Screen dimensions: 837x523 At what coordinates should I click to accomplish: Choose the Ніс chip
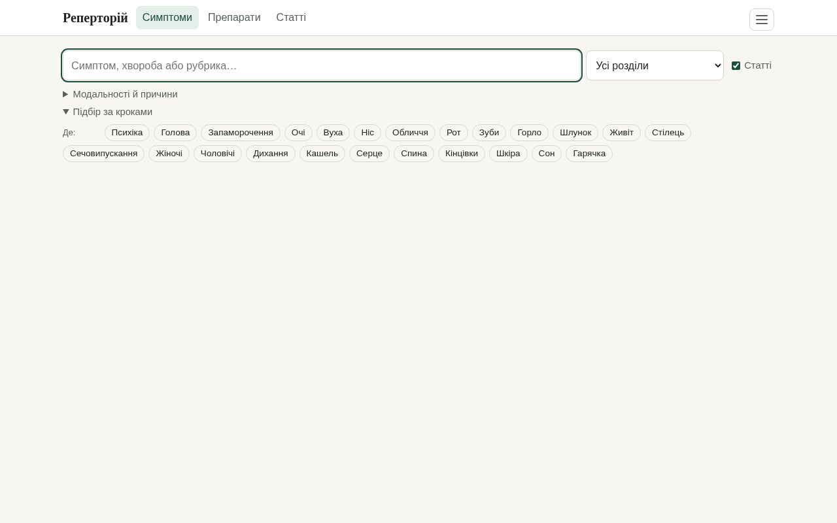click(x=367, y=133)
